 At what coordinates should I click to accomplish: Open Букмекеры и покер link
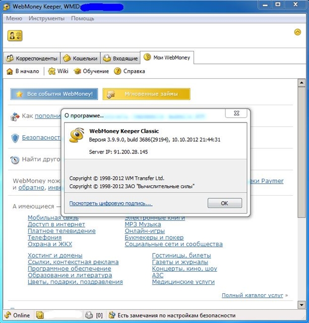pyautogui.click(x=154, y=238)
